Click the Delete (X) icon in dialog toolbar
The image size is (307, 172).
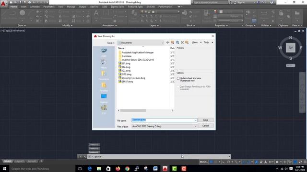182,43
